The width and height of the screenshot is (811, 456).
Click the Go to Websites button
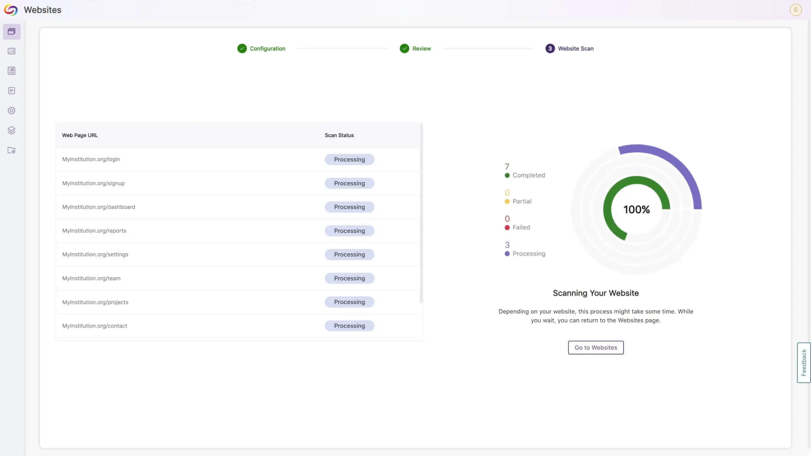click(x=596, y=348)
